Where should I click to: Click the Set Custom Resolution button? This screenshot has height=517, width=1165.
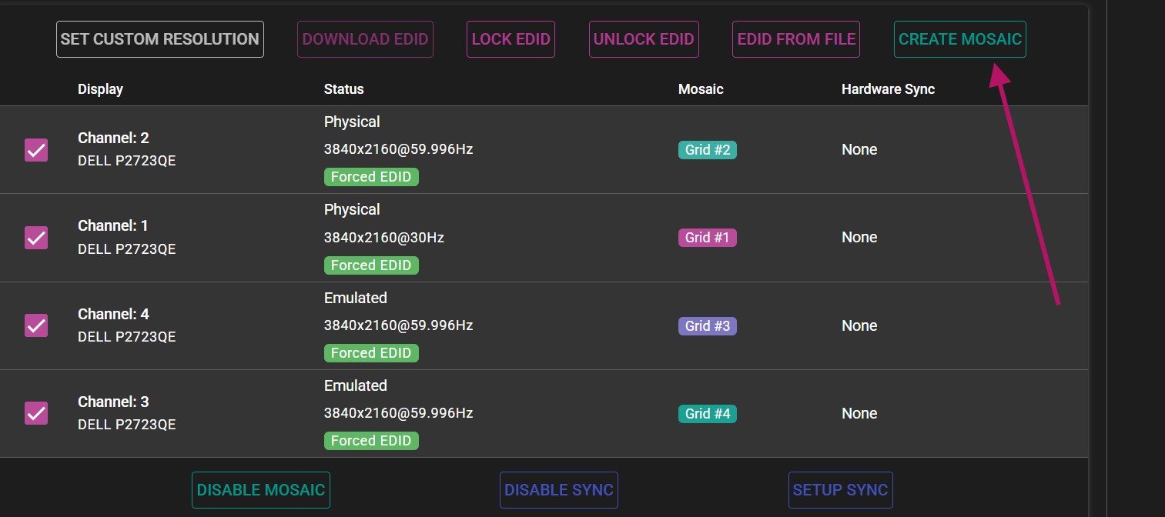coord(160,39)
